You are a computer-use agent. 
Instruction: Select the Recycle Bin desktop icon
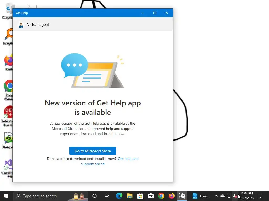[8, 12]
